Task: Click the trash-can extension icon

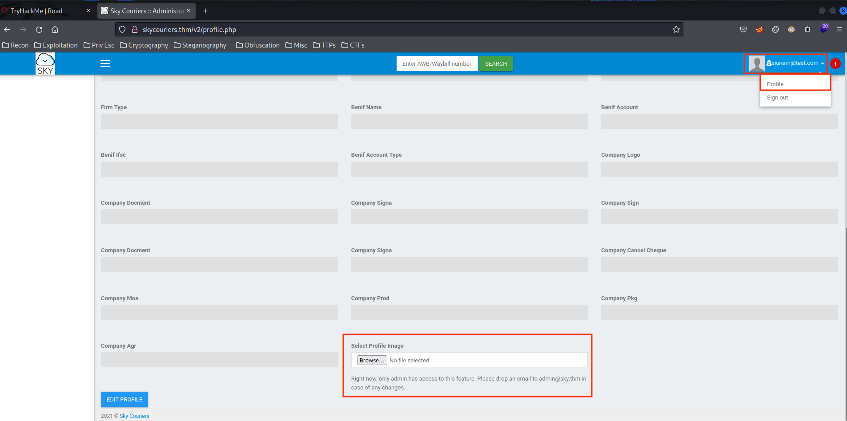Action: pos(807,30)
